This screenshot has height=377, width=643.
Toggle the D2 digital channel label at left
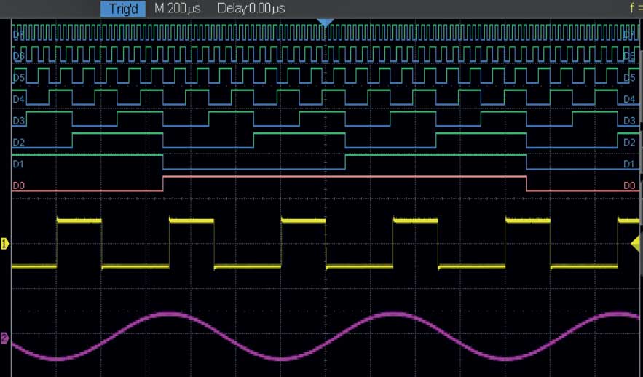(x=19, y=143)
